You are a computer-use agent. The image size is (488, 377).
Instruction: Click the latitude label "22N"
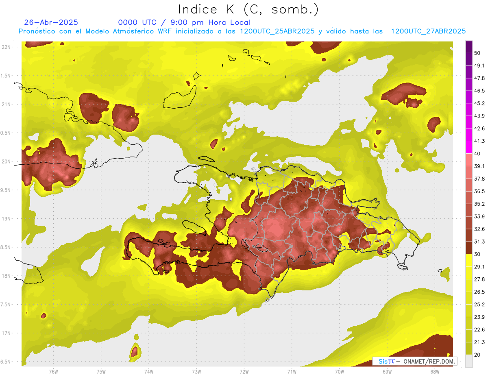(6, 47)
